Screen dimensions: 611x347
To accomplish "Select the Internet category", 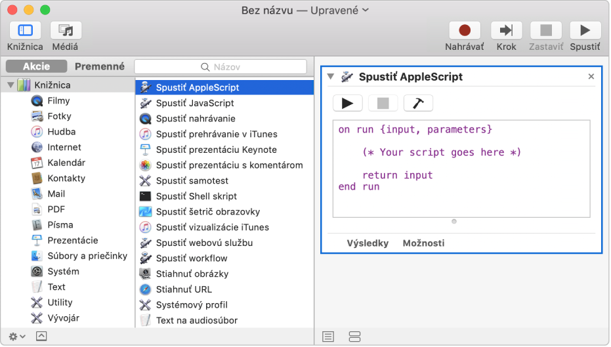I will pos(64,148).
